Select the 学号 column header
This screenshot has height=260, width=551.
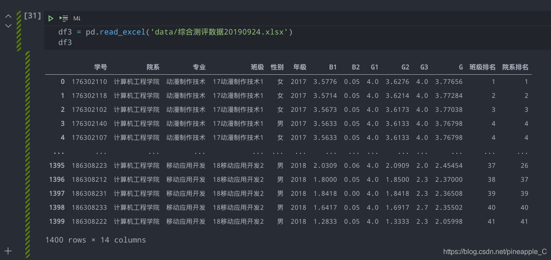point(100,67)
